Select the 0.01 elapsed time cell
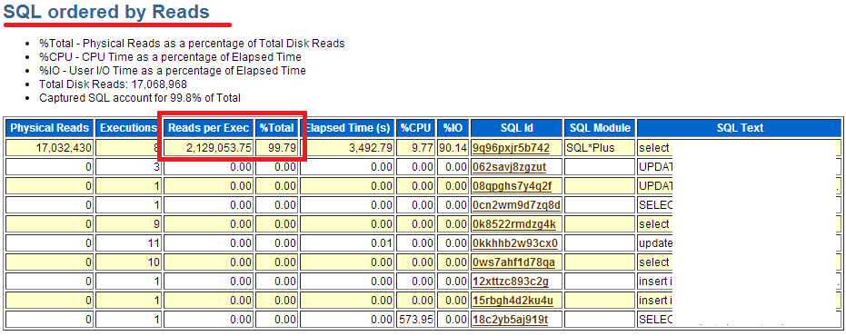 pyautogui.click(x=347, y=243)
